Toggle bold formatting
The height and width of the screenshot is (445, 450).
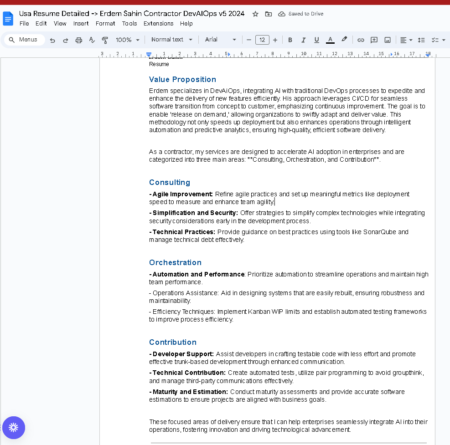click(x=290, y=40)
